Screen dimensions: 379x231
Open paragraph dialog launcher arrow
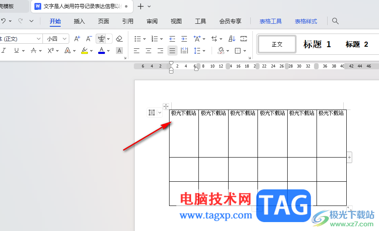point(249,58)
